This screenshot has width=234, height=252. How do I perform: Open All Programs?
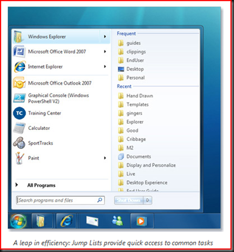41,185
